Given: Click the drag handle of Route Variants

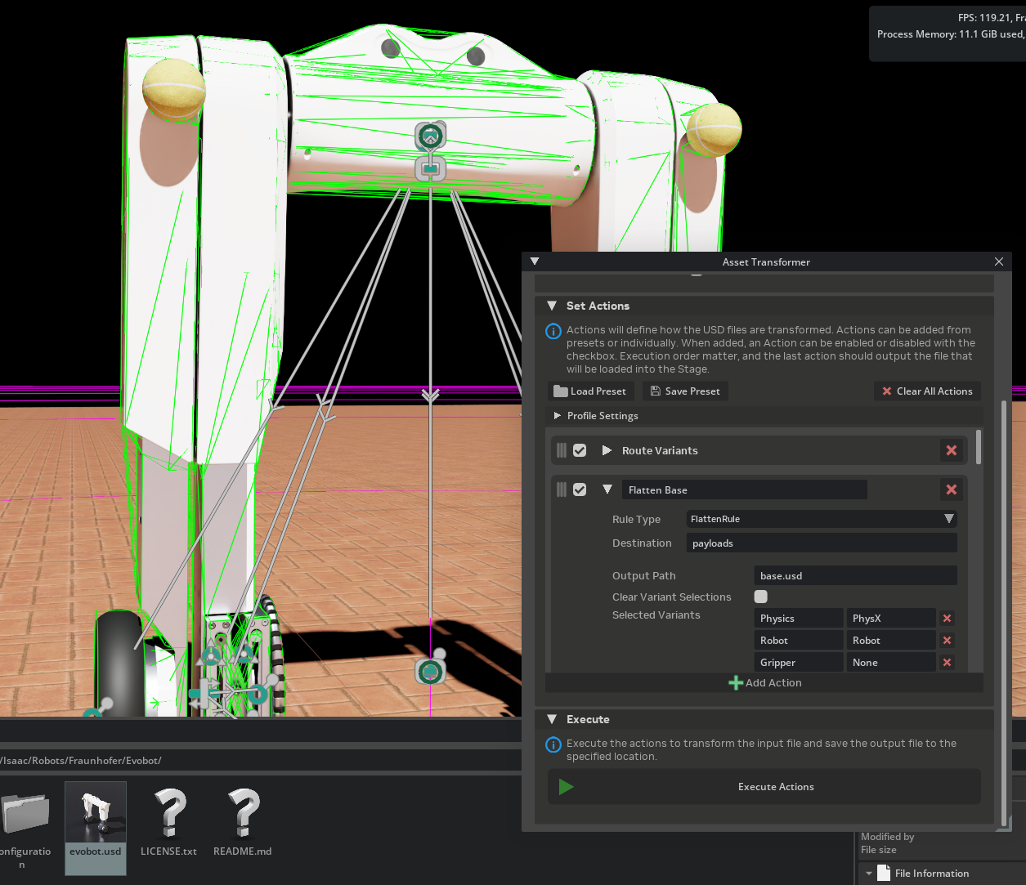Looking at the screenshot, I should (x=562, y=450).
